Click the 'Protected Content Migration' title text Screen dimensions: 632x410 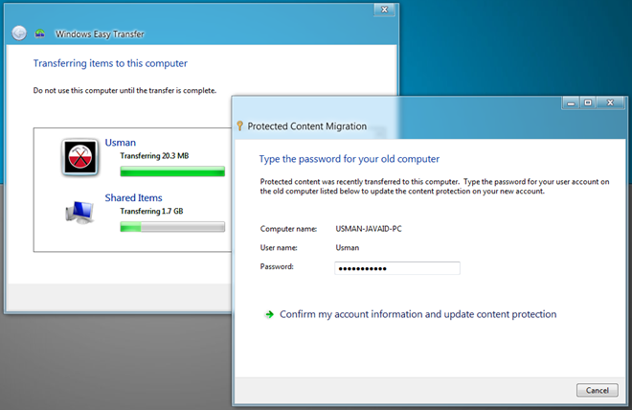(307, 126)
